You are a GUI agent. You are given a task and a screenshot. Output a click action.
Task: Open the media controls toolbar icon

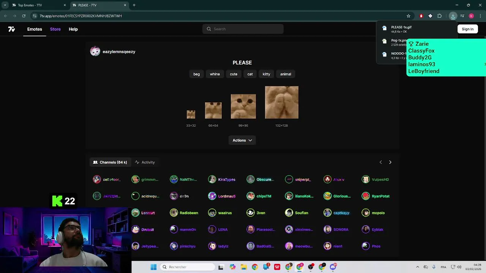point(462,16)
